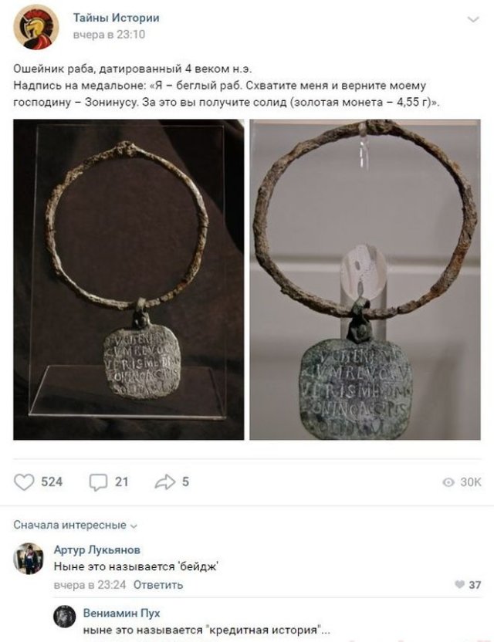The image size is (494, 642).
Task: Open comments via speech bubble icon
Action: [x=98, y=482]
